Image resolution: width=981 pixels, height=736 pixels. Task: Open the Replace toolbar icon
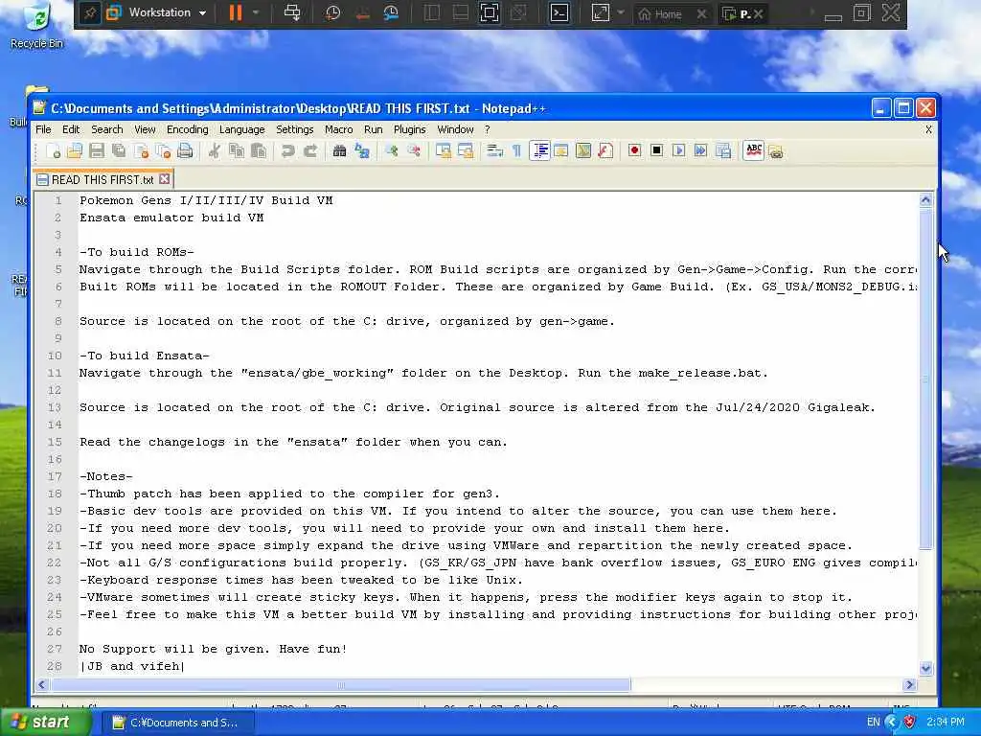[x=361, y=150]
